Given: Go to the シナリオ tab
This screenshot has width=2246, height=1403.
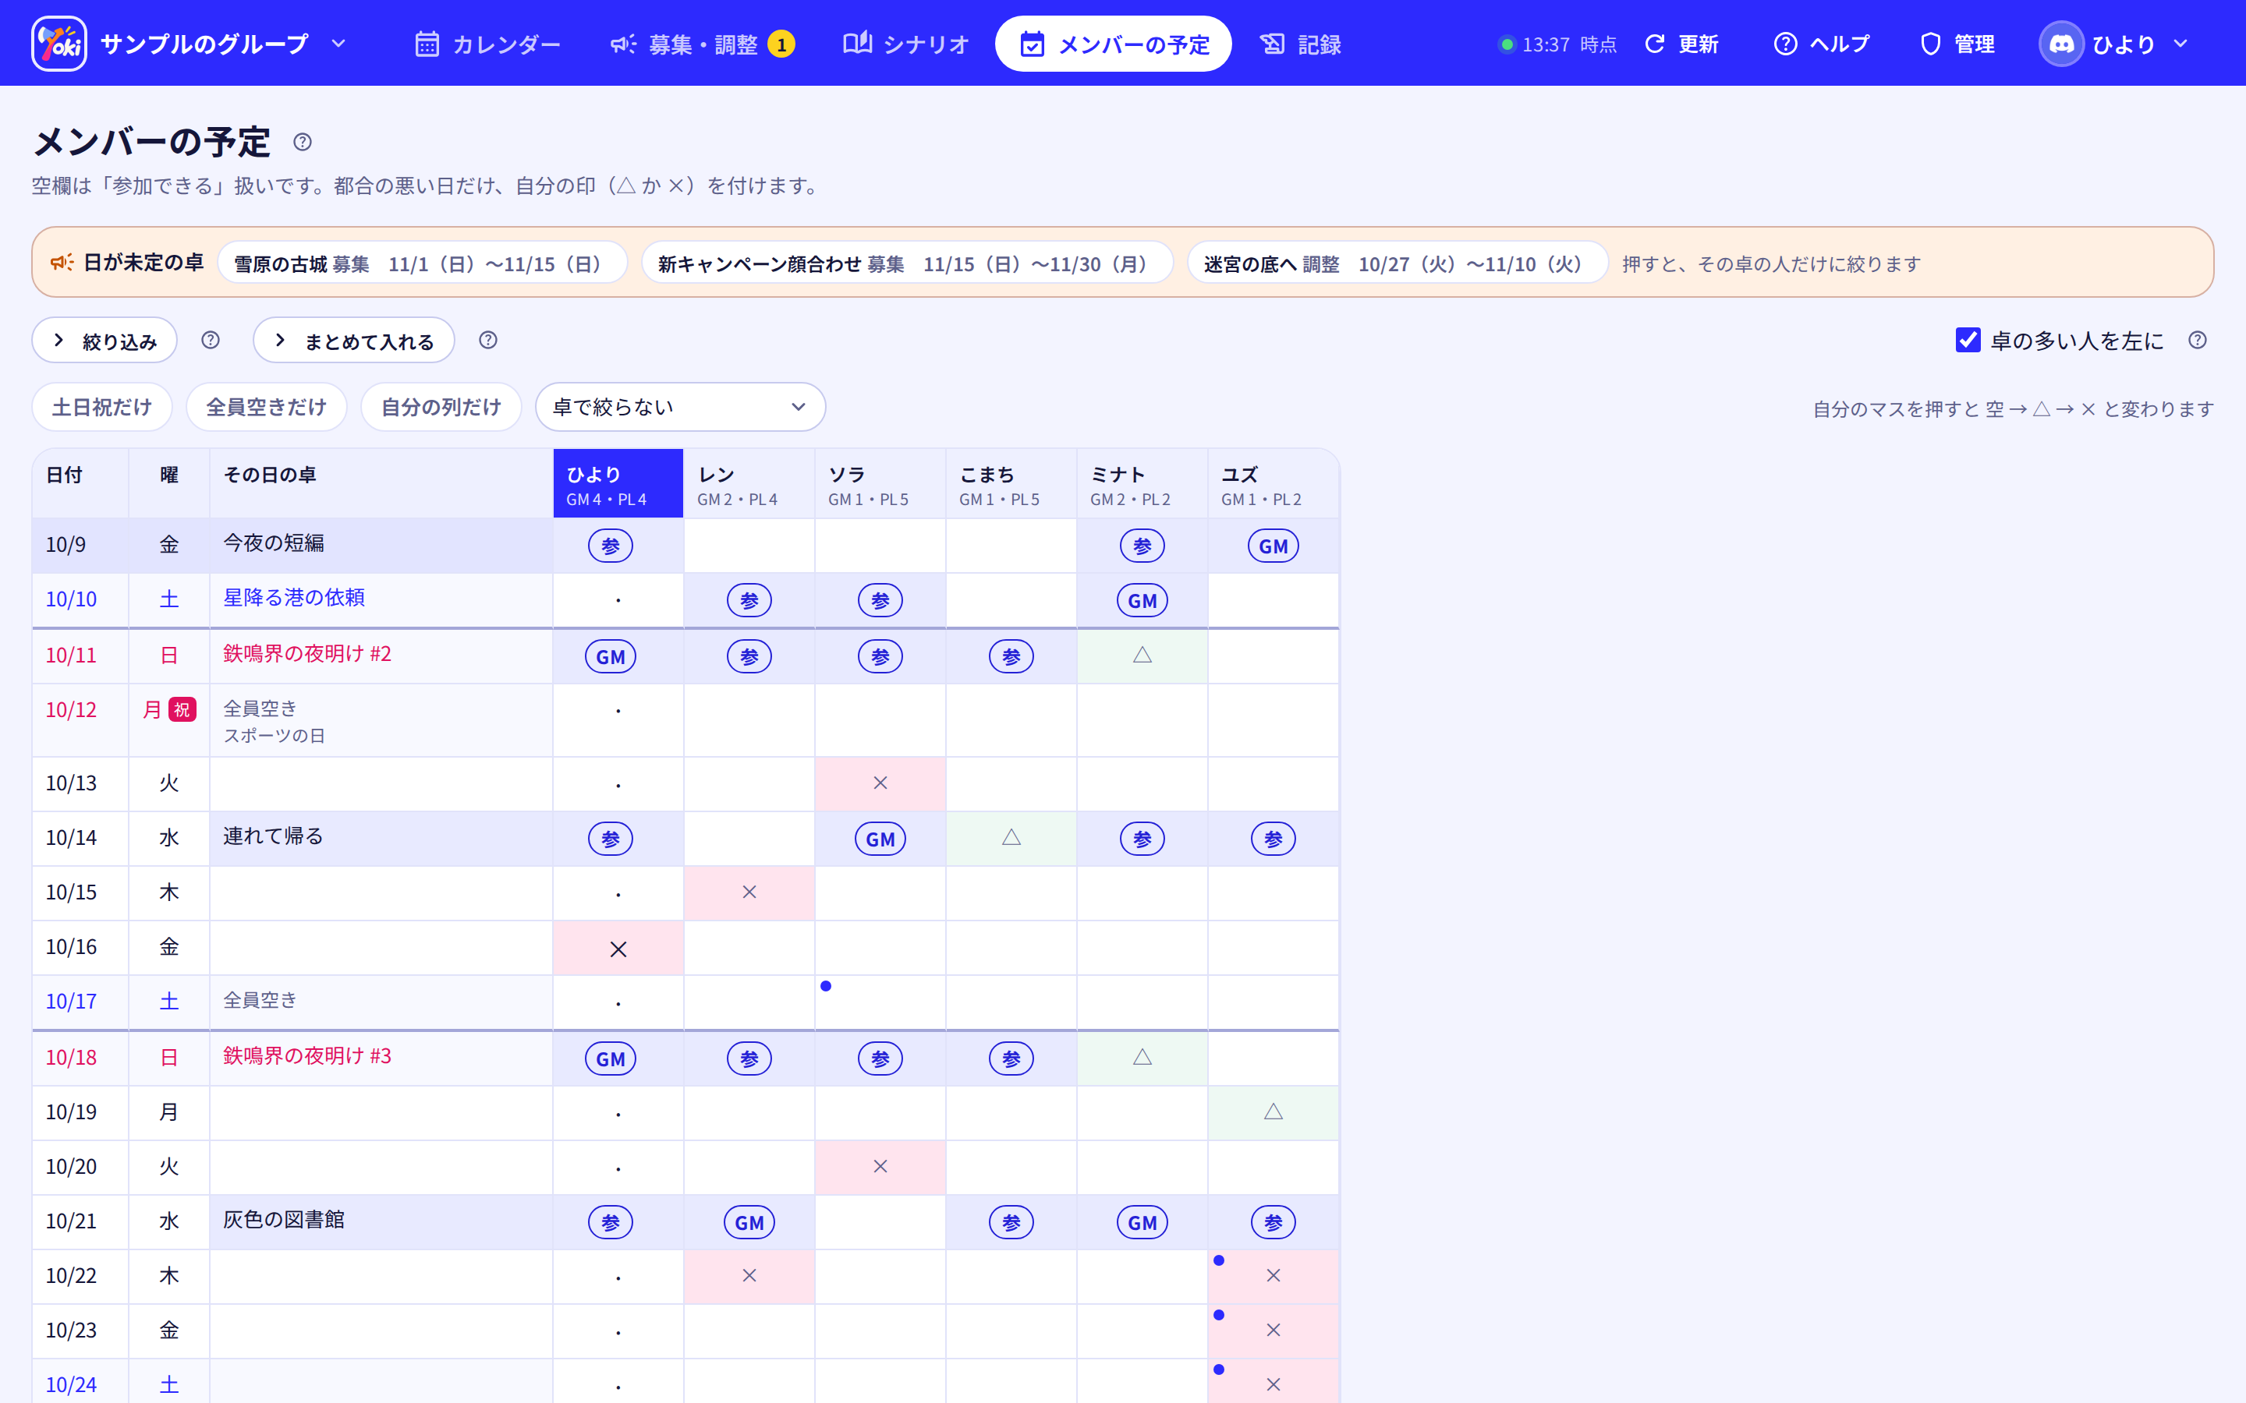Looking at the screenshot, I should coord(905,44).
